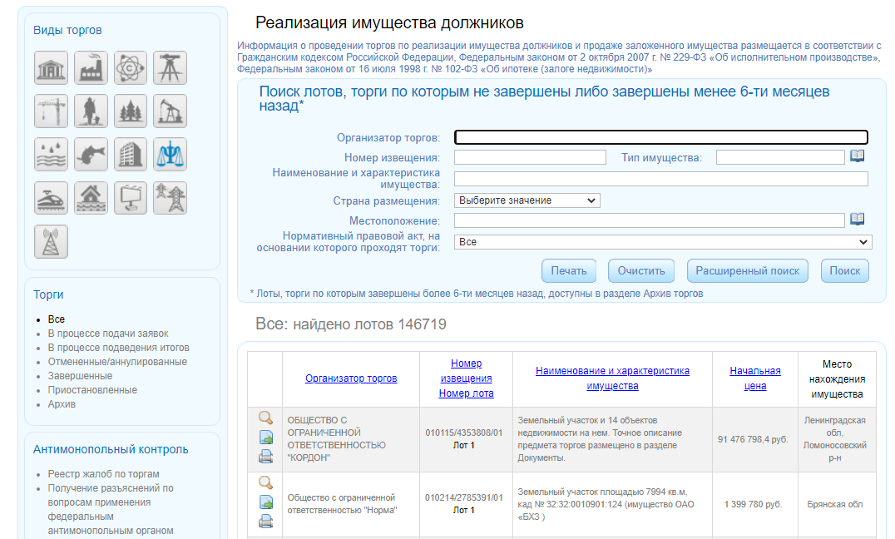Select the fish icon in trade types
The image size is (895, 539).
[91, 154]
